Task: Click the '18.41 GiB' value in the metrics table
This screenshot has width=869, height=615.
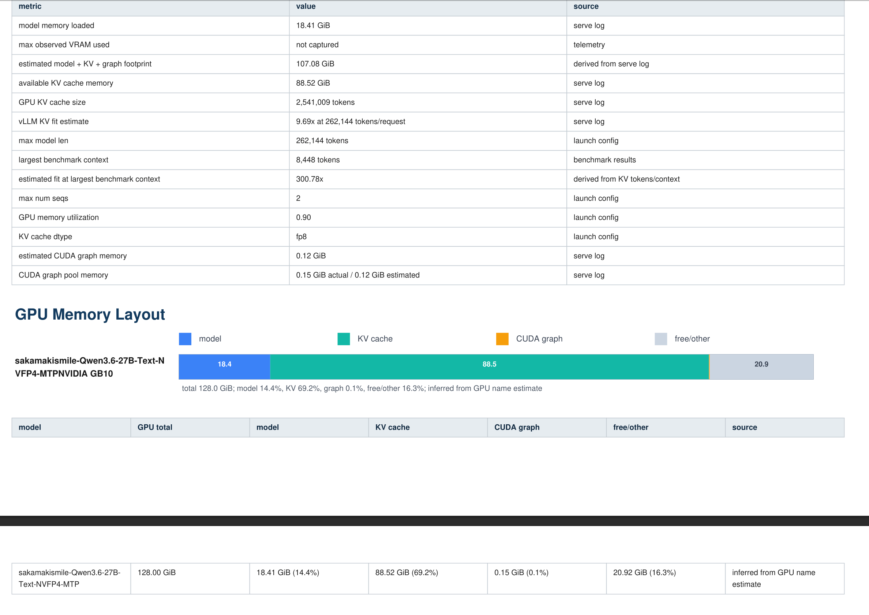Action: (313, 25)
